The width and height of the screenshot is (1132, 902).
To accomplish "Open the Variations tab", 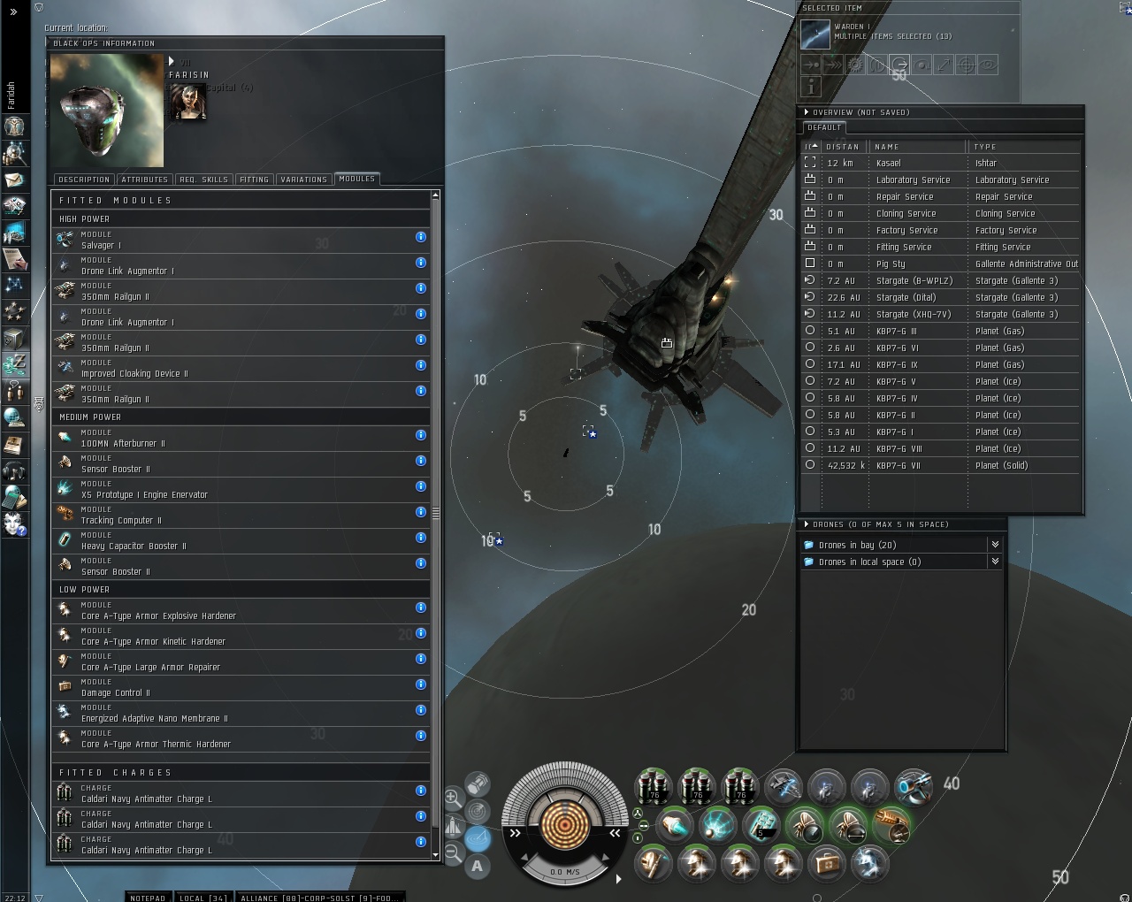I will pos(303,180).
